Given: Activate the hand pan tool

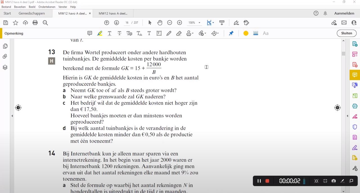Looking at the screenshot, I should [160, 23].
